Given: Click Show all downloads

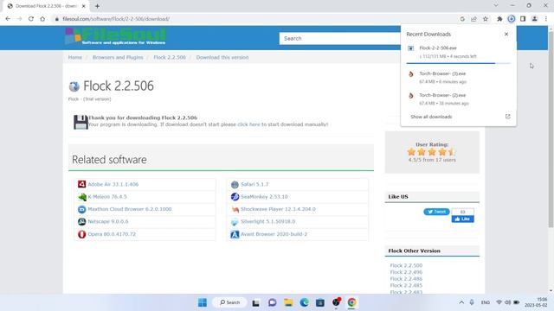Looking at the screenshot, I should pos(431,117).
